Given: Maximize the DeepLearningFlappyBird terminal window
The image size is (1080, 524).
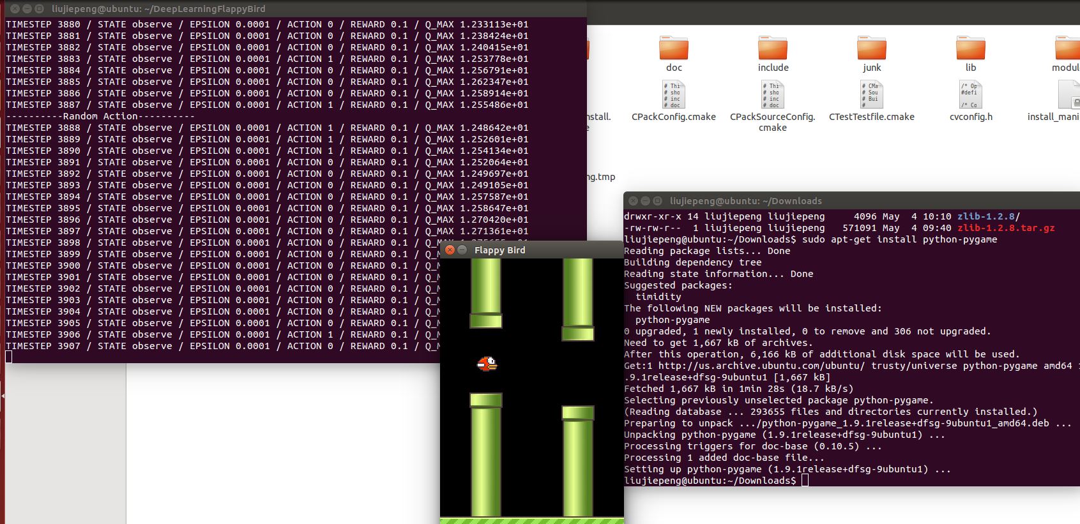Looking at the screenshot, I should pos(39,9).
